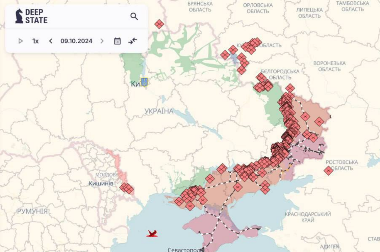Click the converging arrows compare icon
Image resolution: width=380 pixels, height=252 pixels.
pyautogui.click(x=133, y=41)
